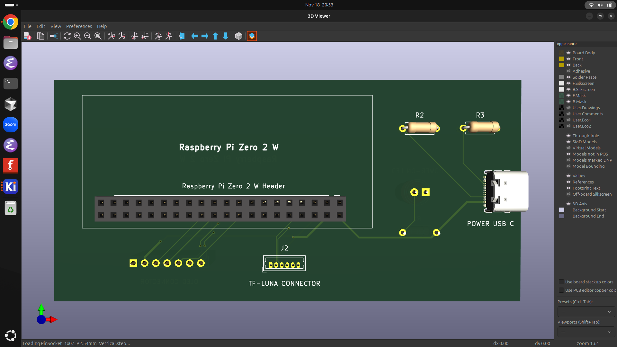Click the Reload board refresh icon
This screenshot has height=347, width=617.
[67, 36]
